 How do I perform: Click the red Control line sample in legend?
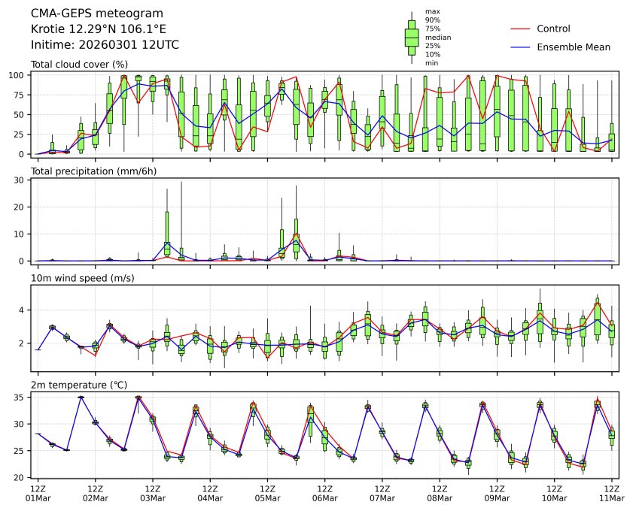pos(522,29)
